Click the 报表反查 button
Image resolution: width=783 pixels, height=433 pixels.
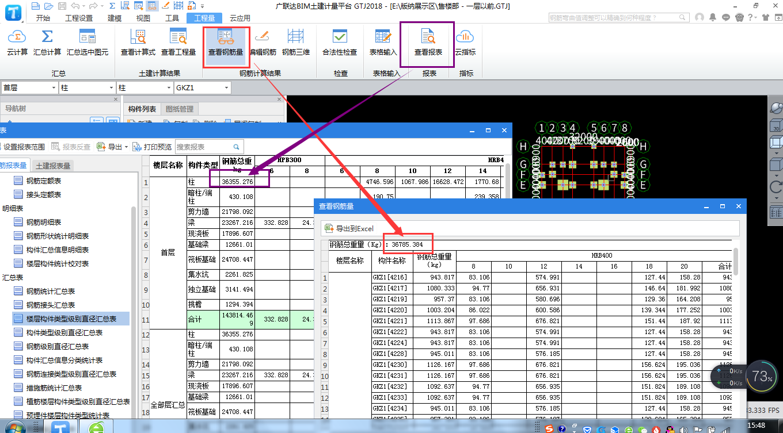(x=71, y=147)
